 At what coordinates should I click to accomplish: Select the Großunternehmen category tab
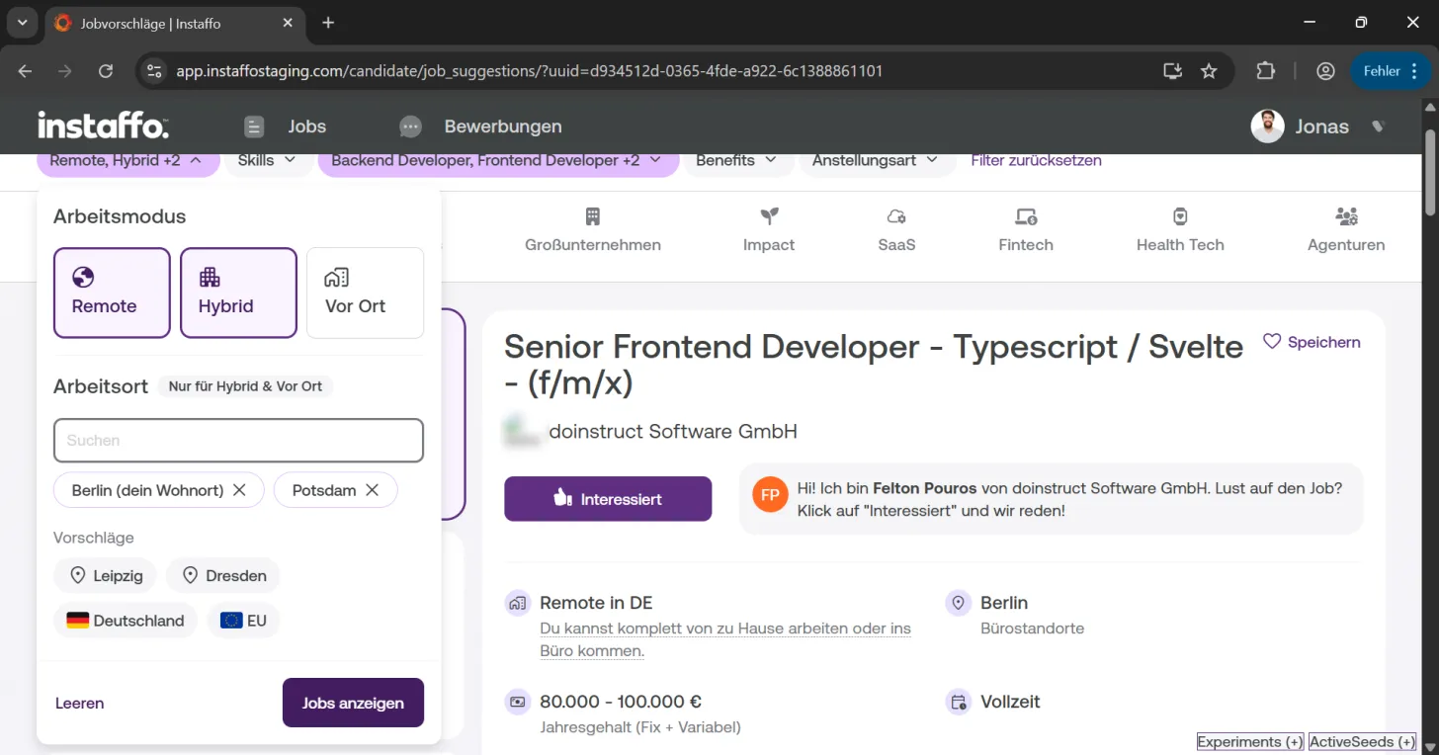pos(593,230)
